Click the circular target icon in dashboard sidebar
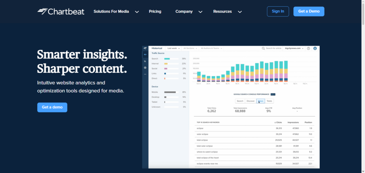 145,67
